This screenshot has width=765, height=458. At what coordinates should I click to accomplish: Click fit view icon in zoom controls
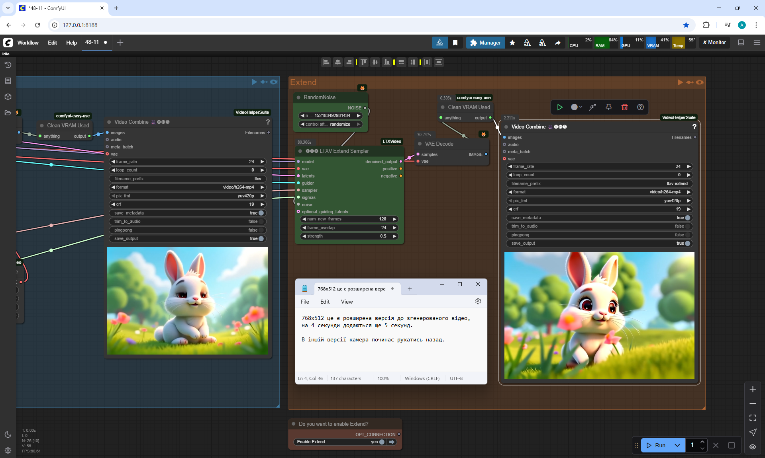pos(753,418)
